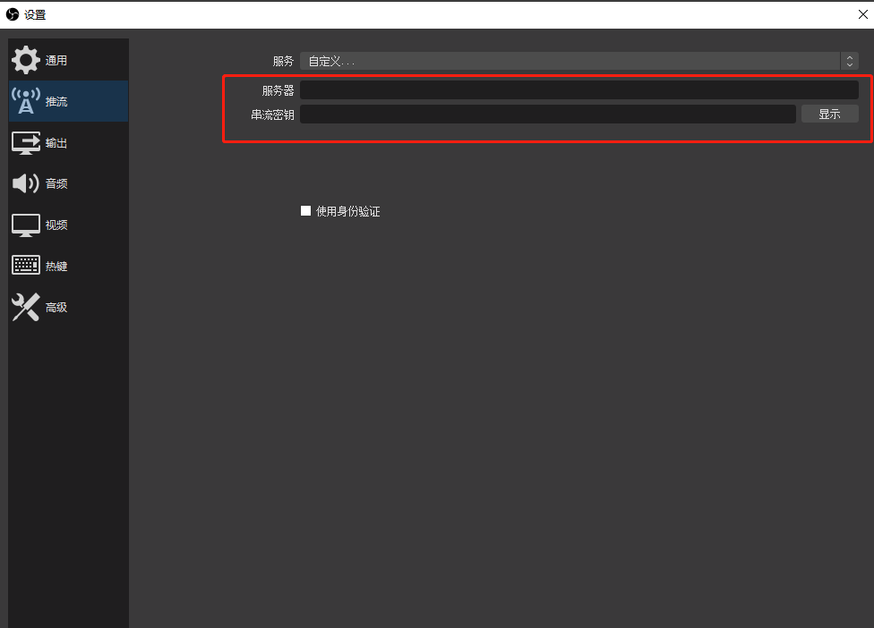Select the 视频 video settings icon

click(x=25, y=225)
